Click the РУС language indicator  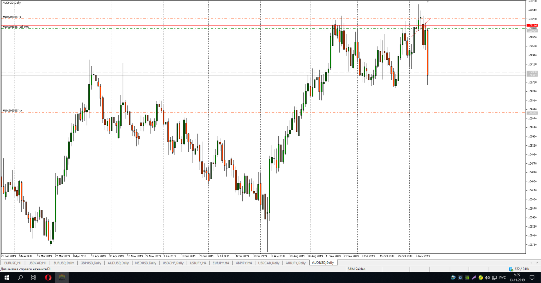(502, 278)
